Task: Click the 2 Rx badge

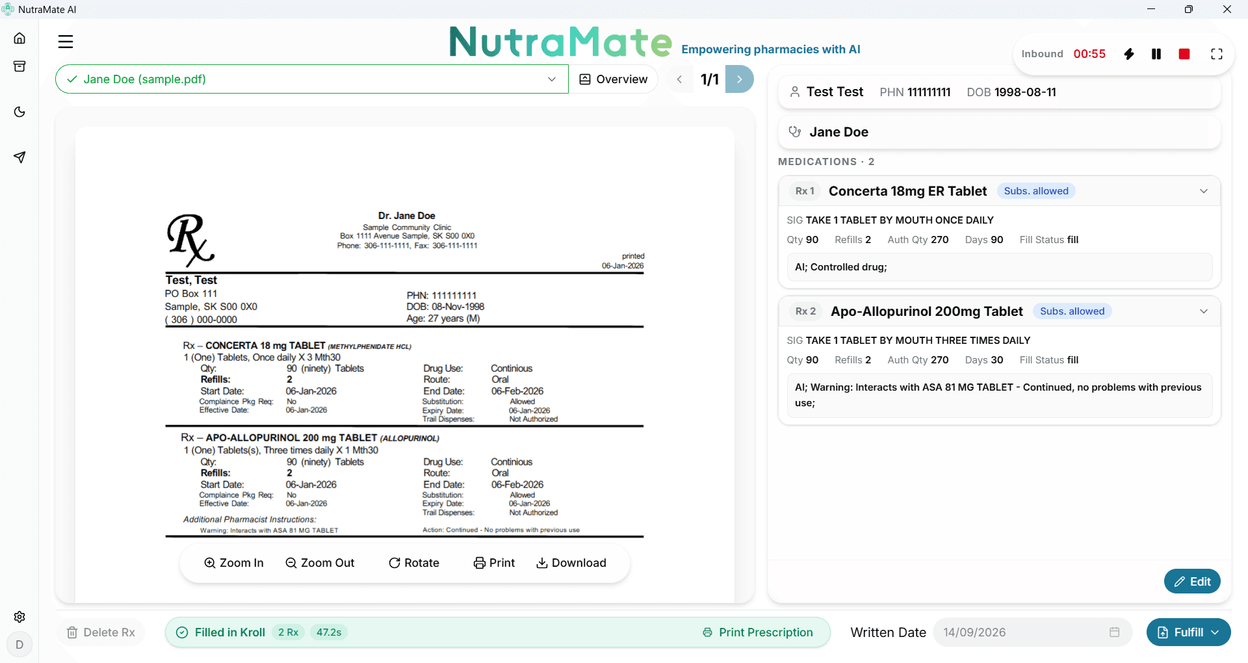Action: [x=288, y=632]
